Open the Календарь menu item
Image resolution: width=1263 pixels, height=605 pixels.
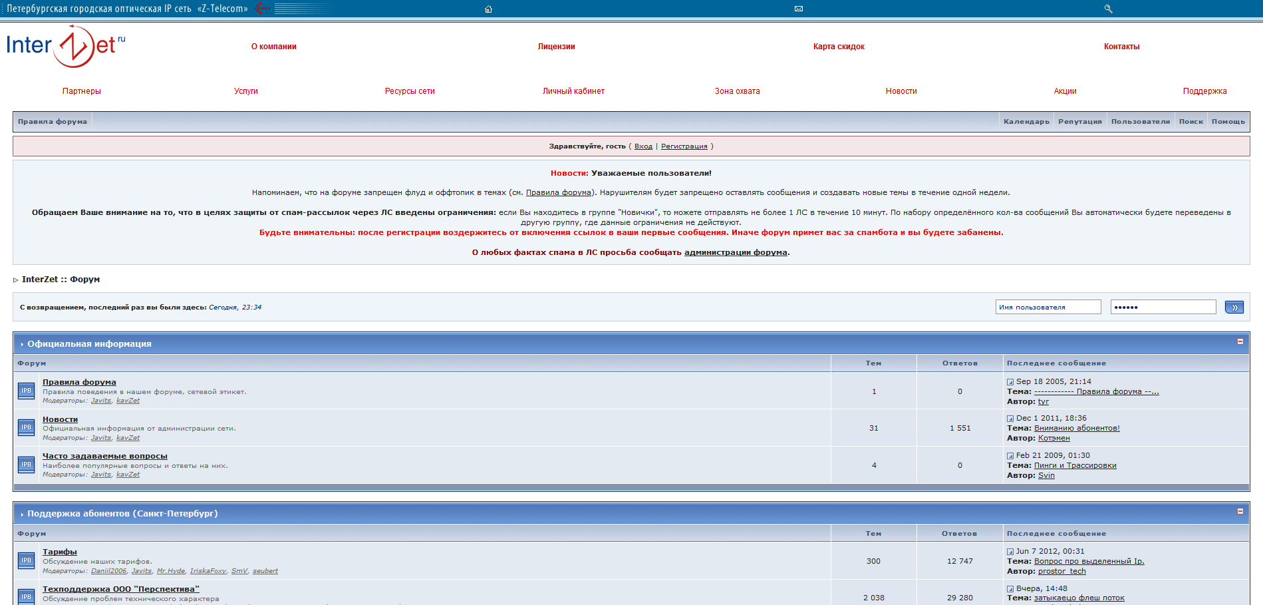1026,122
